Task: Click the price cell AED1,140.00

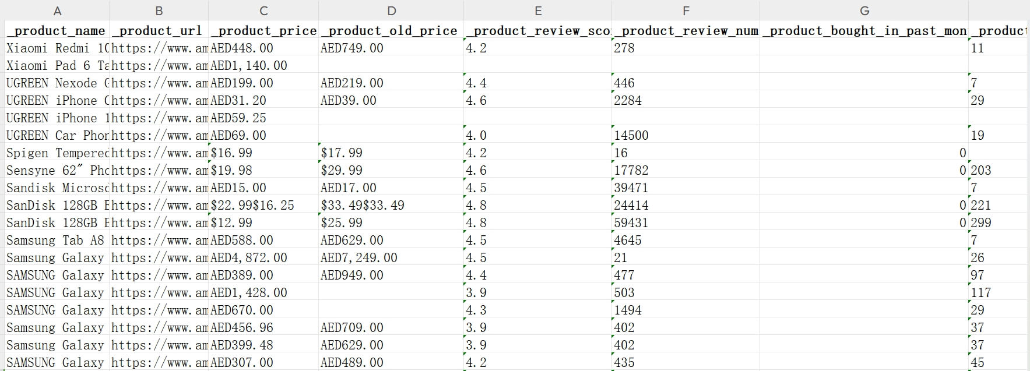Action: pos(263,65)
